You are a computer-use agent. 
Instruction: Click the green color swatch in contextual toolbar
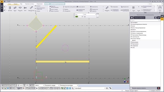(77, 17)
